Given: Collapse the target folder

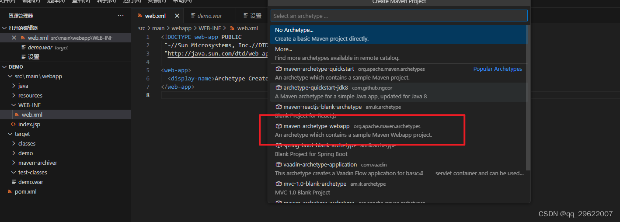Looking at the screenshot, I should (x=11, y=134).
